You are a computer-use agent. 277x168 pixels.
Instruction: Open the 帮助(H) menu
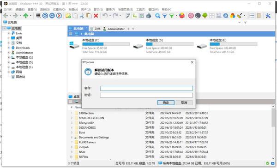tap(167, 9)
